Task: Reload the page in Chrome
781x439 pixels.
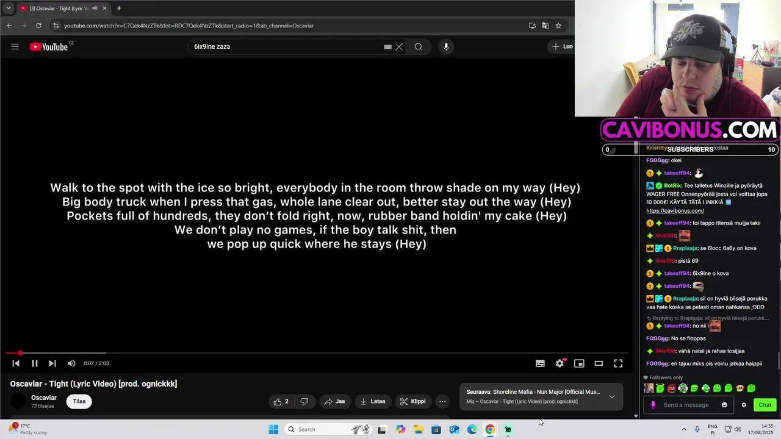Action: point(38,26)
